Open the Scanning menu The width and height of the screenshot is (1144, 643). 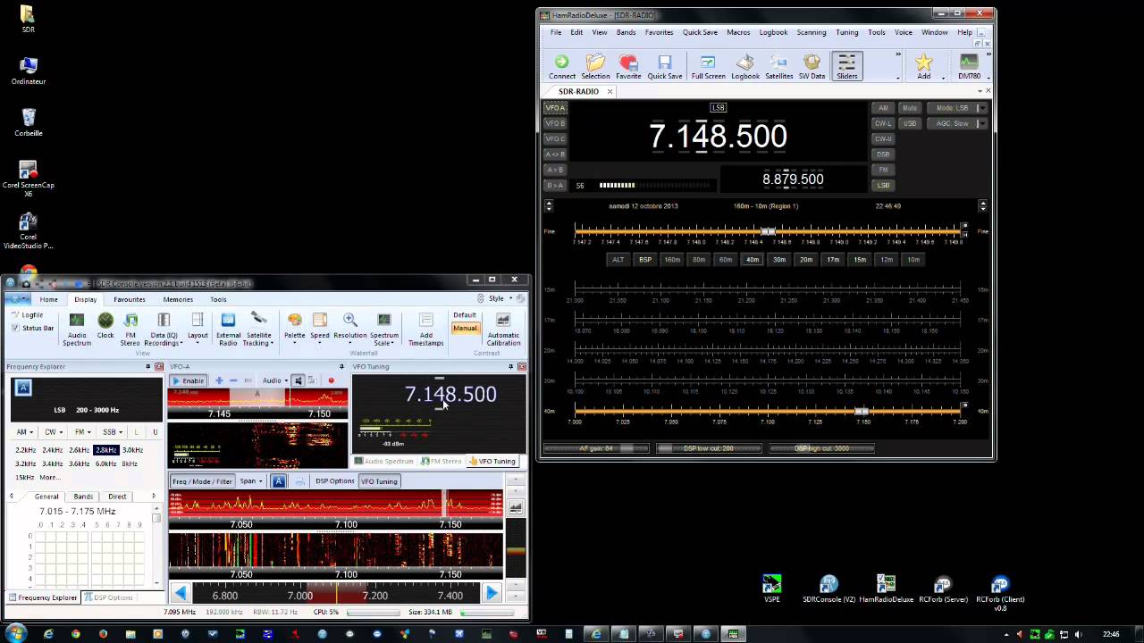click(x=812, y=32)
